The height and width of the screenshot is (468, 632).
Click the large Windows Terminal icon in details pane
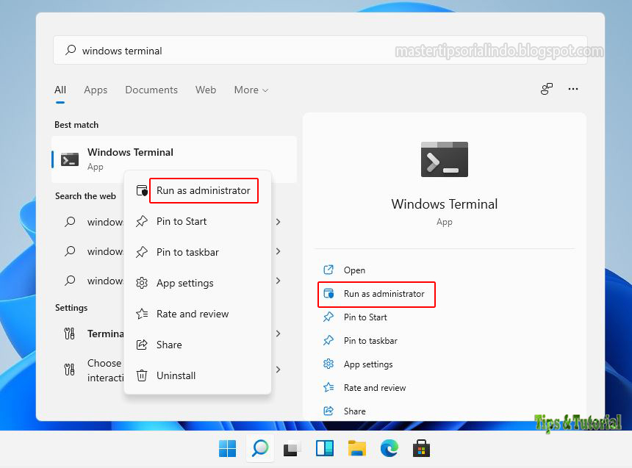pyautogui.click(x=444, y=159)
